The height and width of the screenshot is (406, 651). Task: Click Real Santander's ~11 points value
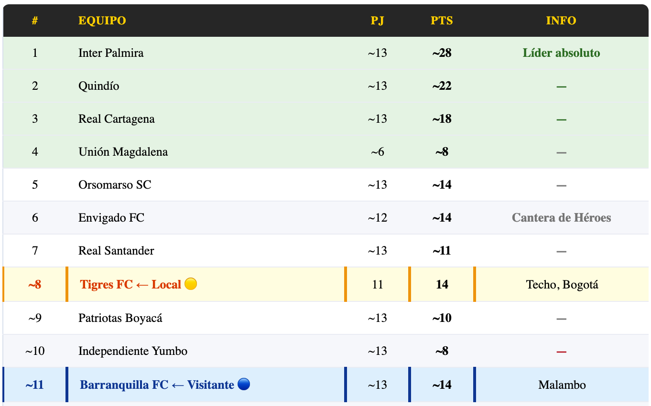(442, 251)
